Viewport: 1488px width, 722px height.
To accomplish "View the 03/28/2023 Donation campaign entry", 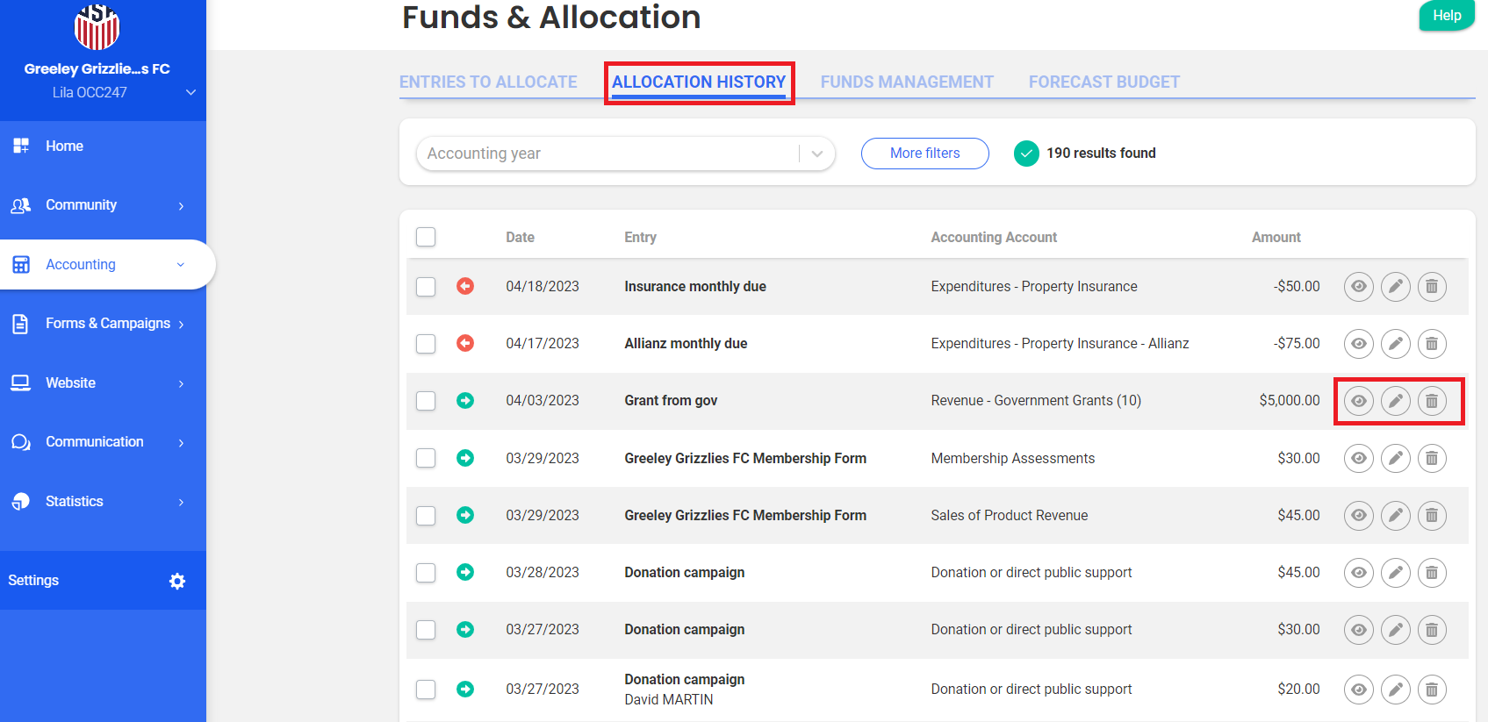I will [1358, 573].
